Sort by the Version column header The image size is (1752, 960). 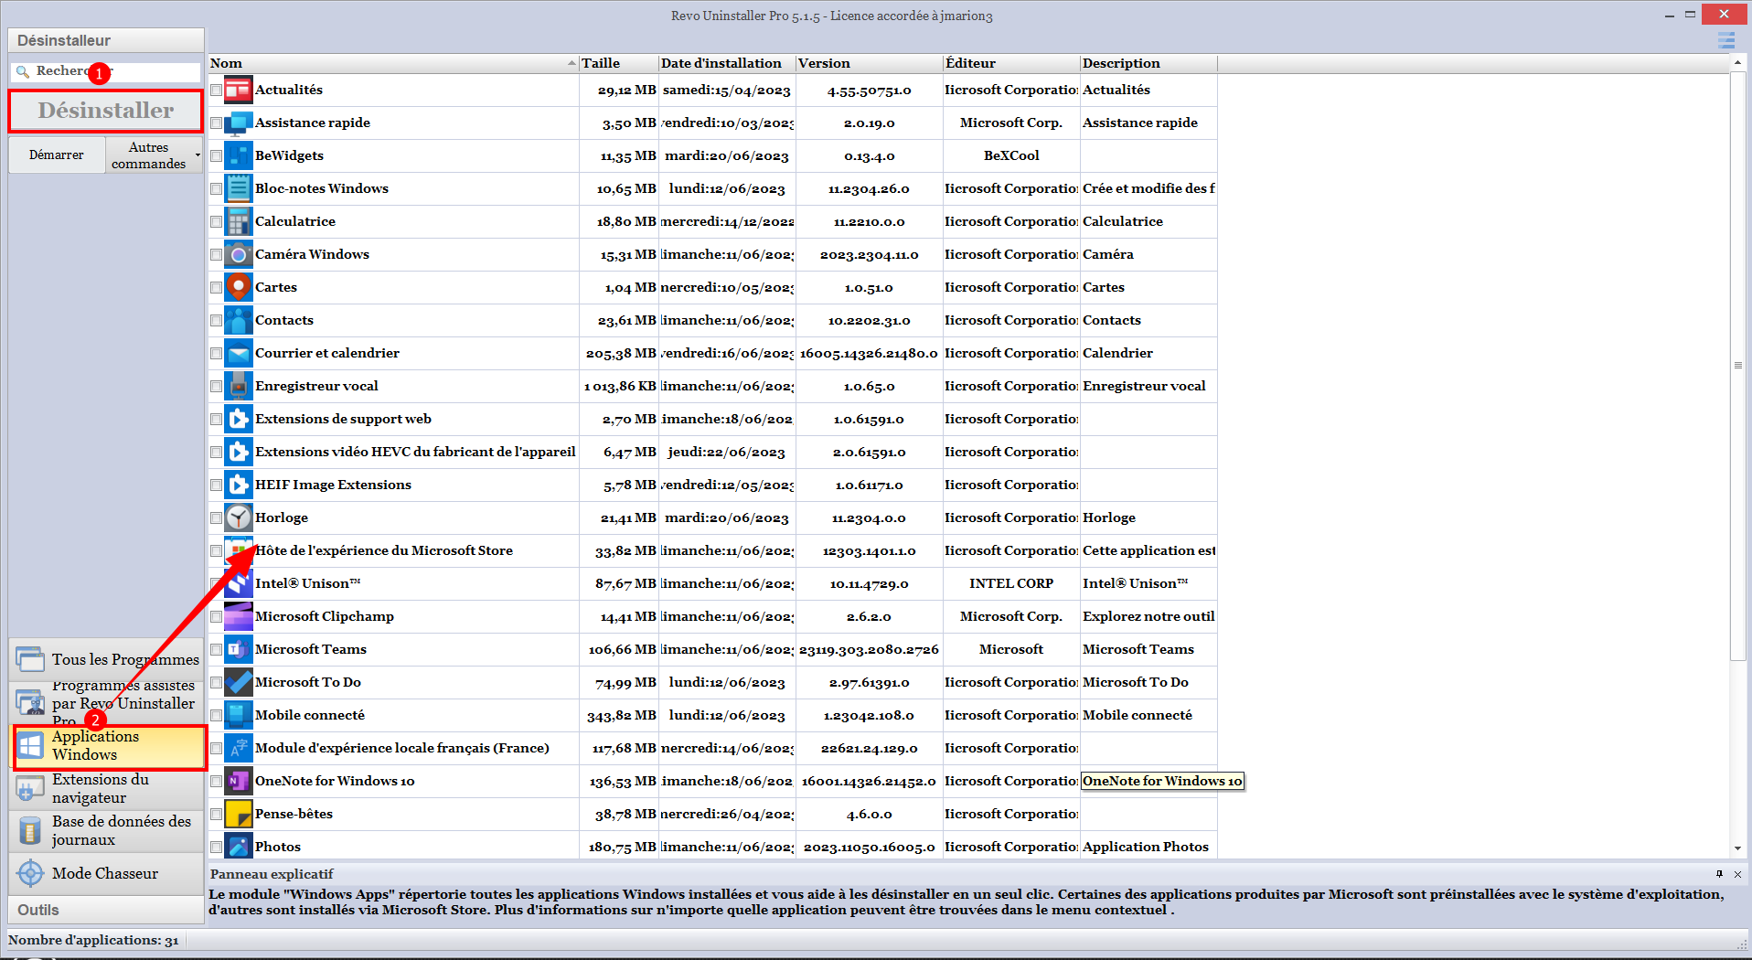(869, 63)
